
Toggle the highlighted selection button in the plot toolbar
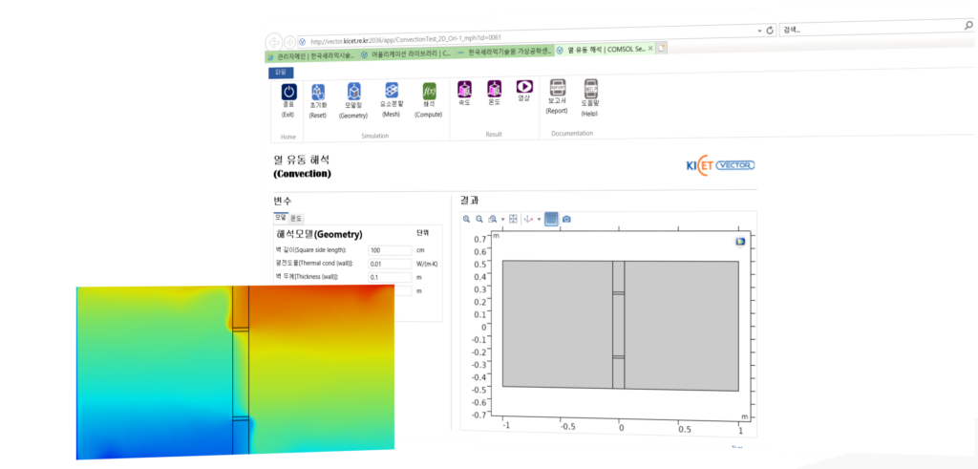(551, 219)
